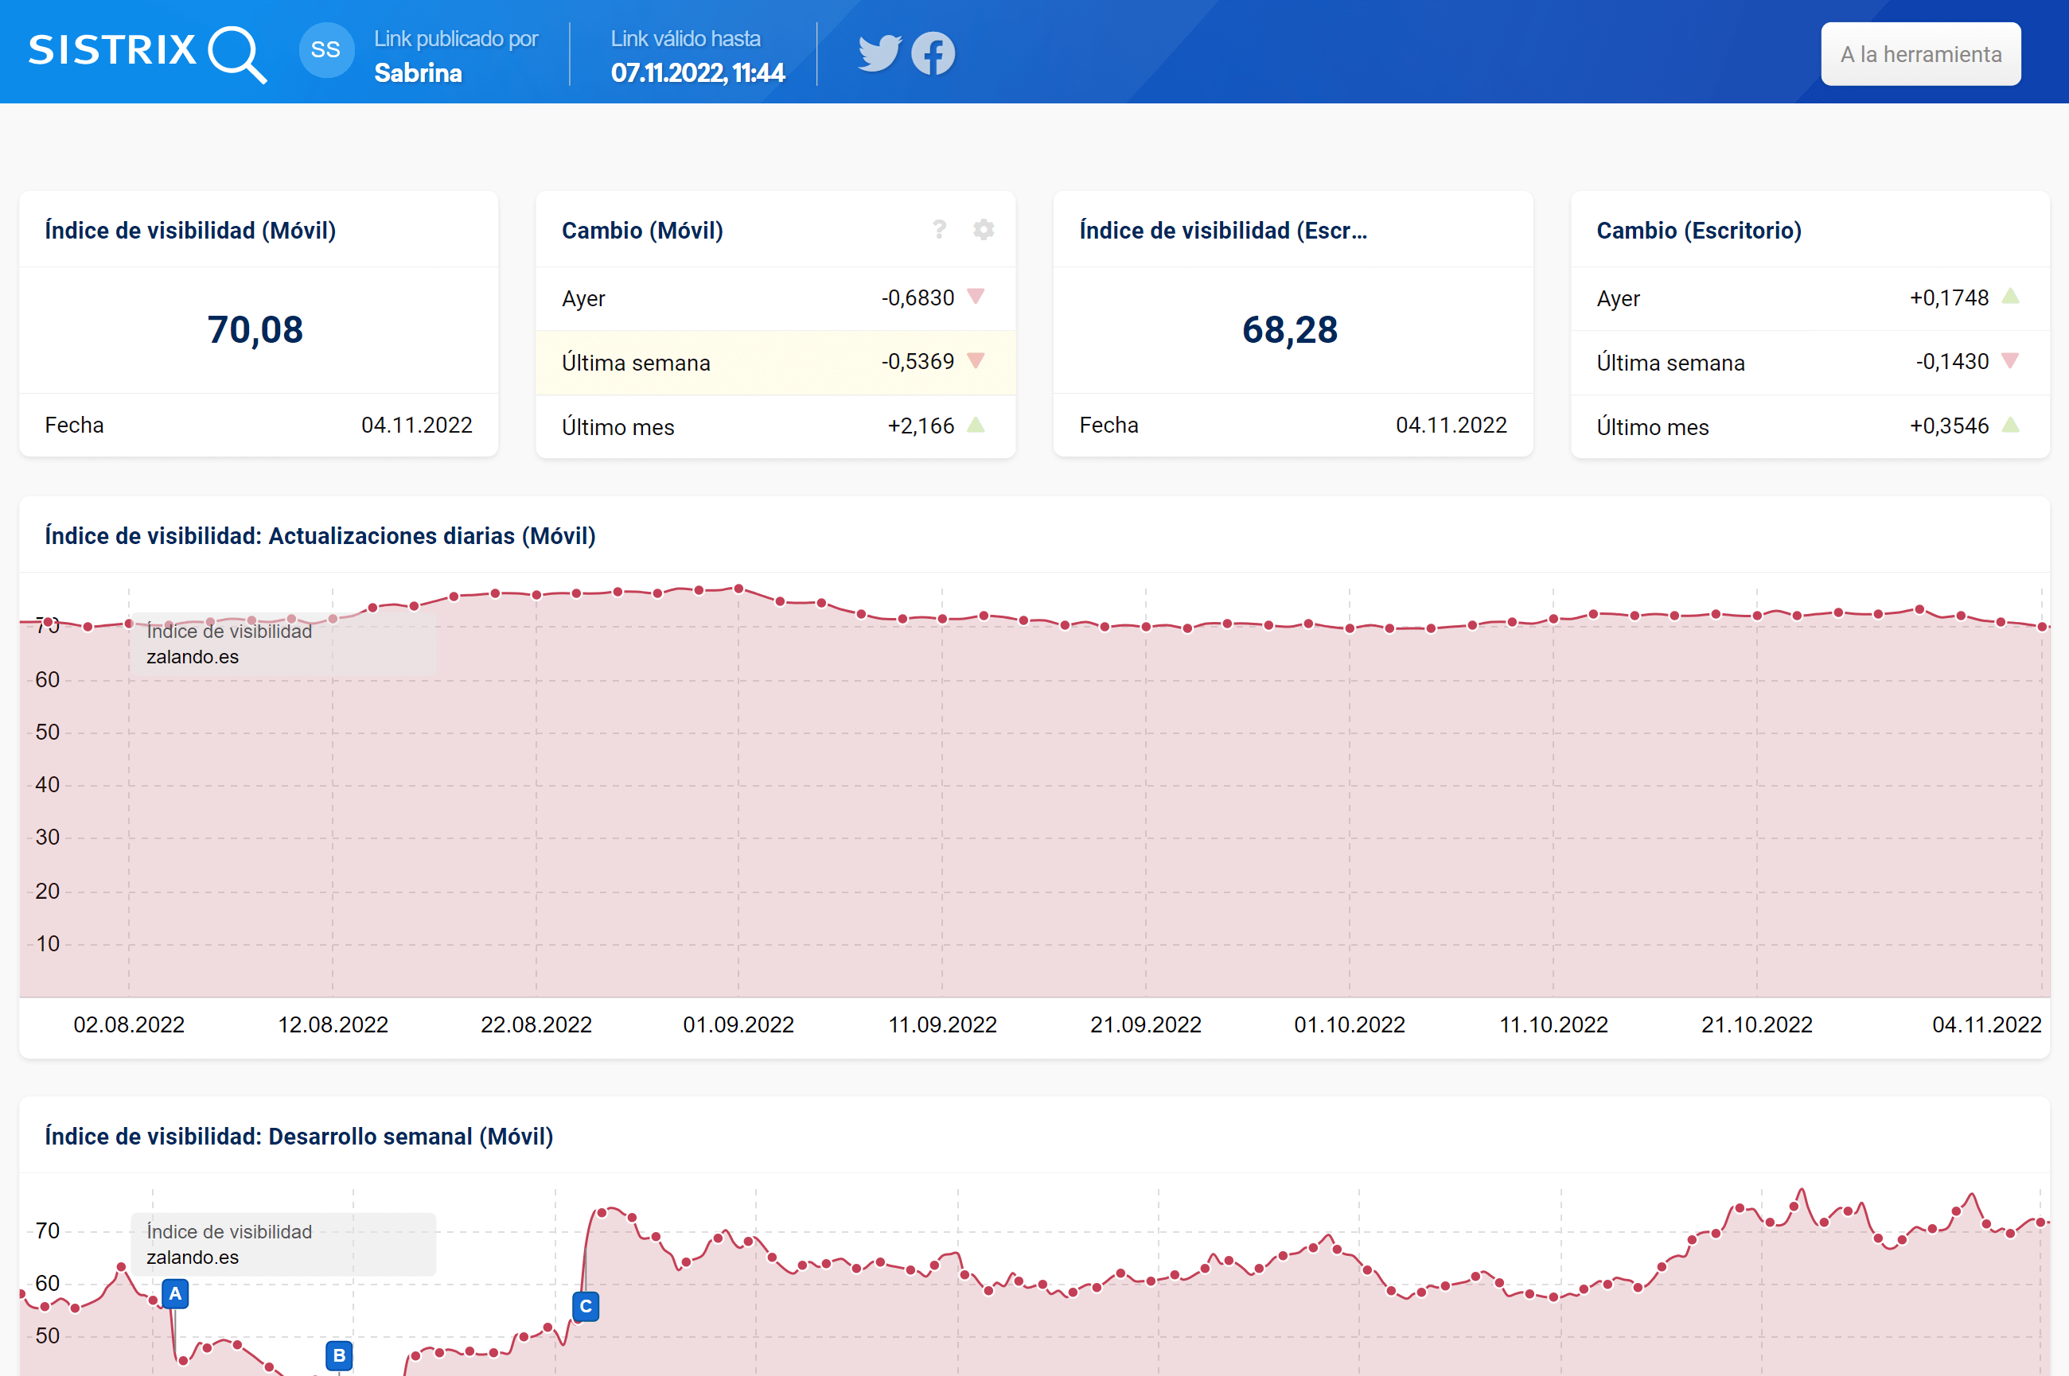
Task: Open the gear settings in Cambio (Móvil)
Action: [983, 230]
